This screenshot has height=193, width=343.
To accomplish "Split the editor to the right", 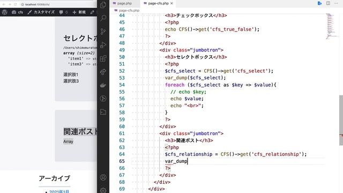I will pyautogui.click(x=328, y=3).
